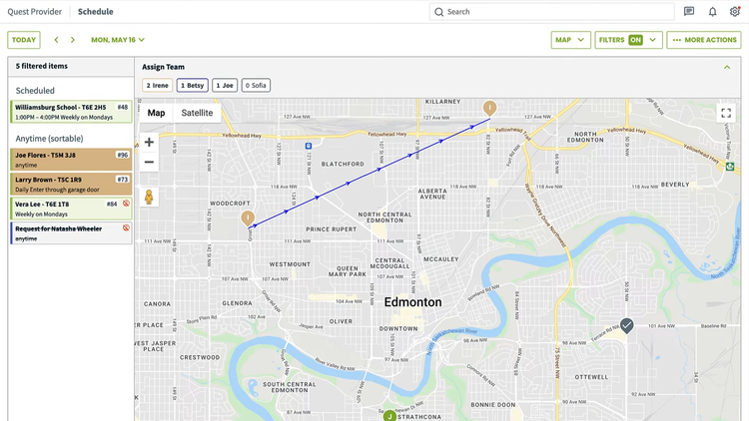Collapse the Assign Team panel
This screenshot has width=749, height=421.
727,67
